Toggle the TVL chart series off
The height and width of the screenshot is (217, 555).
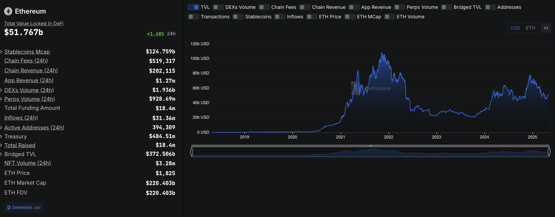pyautogui.click(x=194, y=7)
